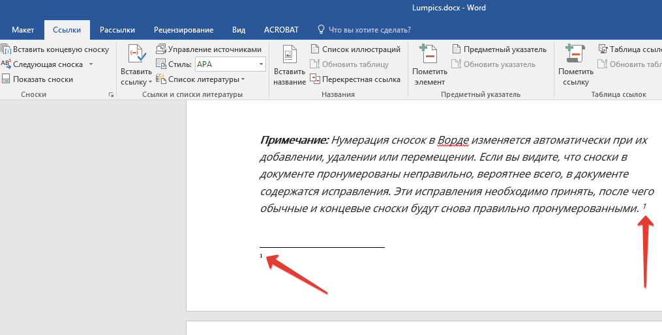
Task: Open the Сноски group dialog launcher
Action: [x=111, y=95]
